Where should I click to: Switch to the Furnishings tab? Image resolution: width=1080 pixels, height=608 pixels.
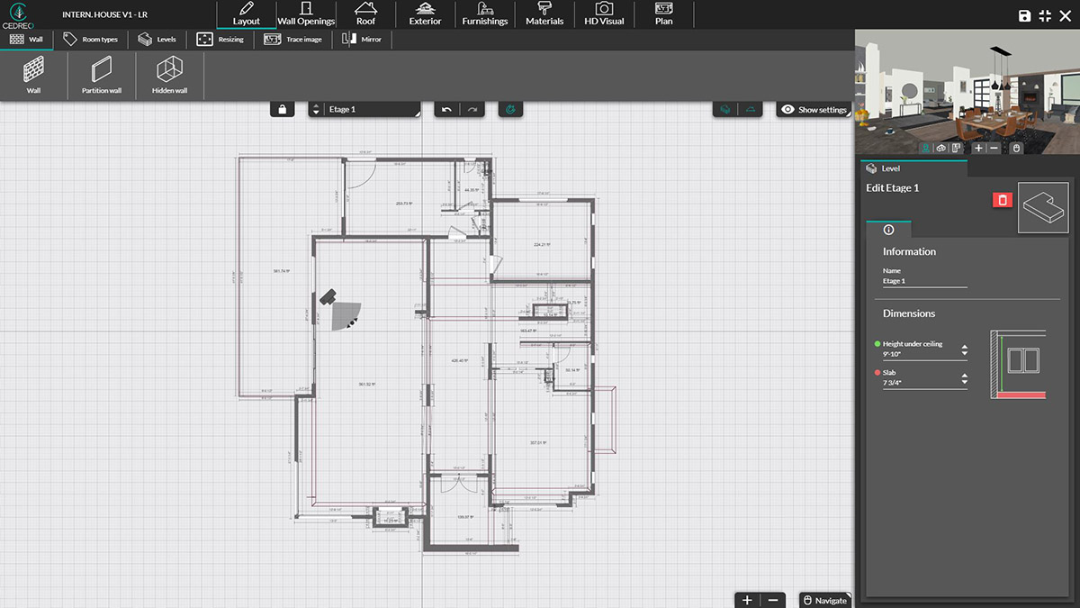[484, 14]
